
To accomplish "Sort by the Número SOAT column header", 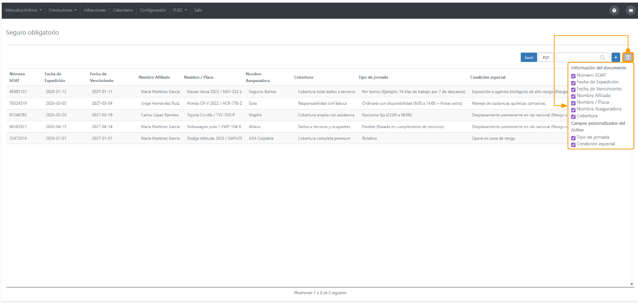I will click(17, 77).
